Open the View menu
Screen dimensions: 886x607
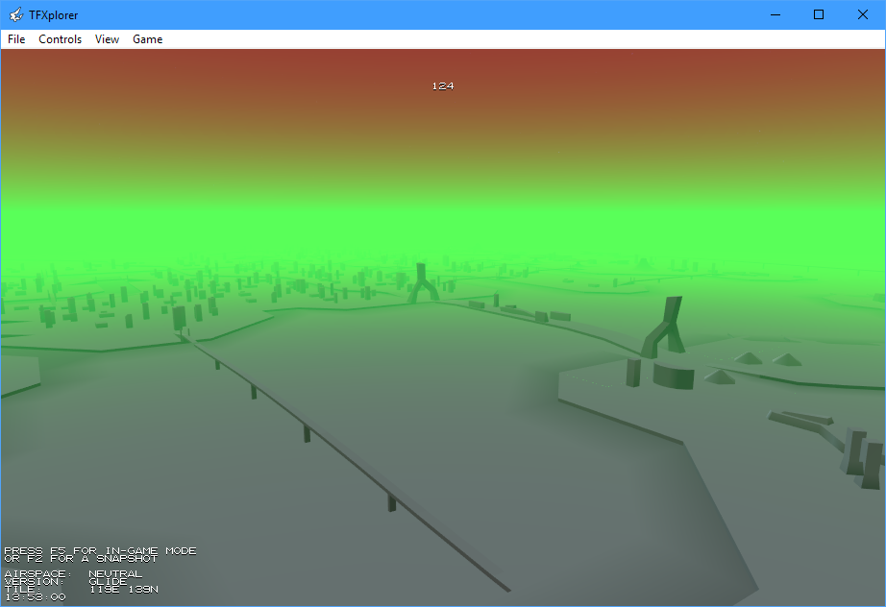107,39
